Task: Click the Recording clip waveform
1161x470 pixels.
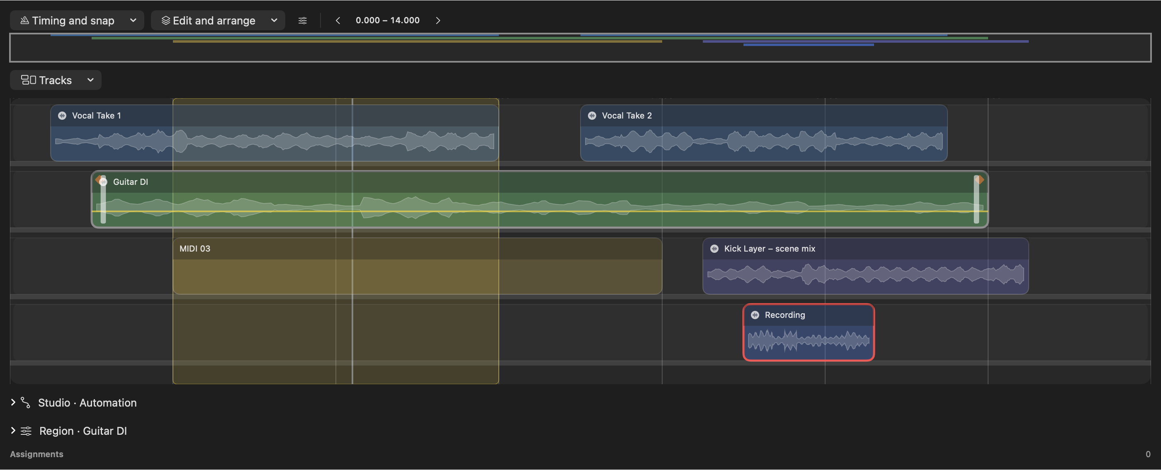Action: (x=809, y=341)
